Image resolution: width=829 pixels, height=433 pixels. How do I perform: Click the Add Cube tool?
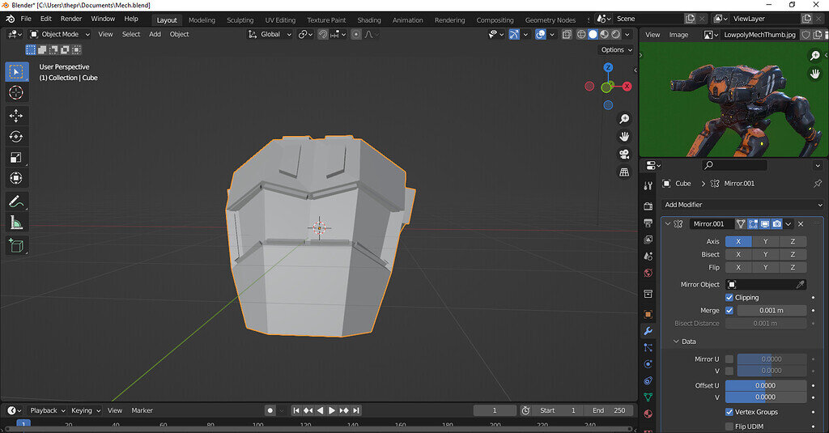pos(16,245)
